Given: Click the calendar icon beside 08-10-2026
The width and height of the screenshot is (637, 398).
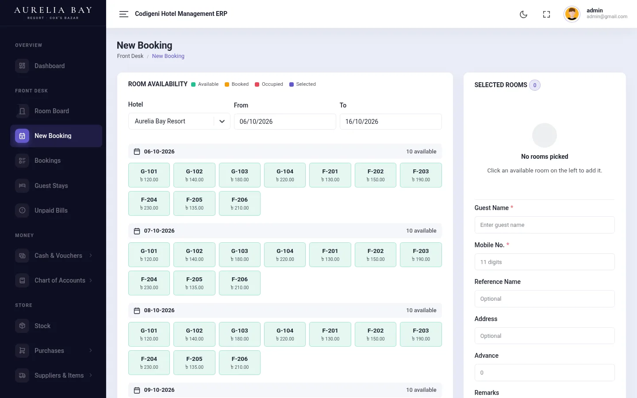Looking at the screenshot, I should (137, 310).
